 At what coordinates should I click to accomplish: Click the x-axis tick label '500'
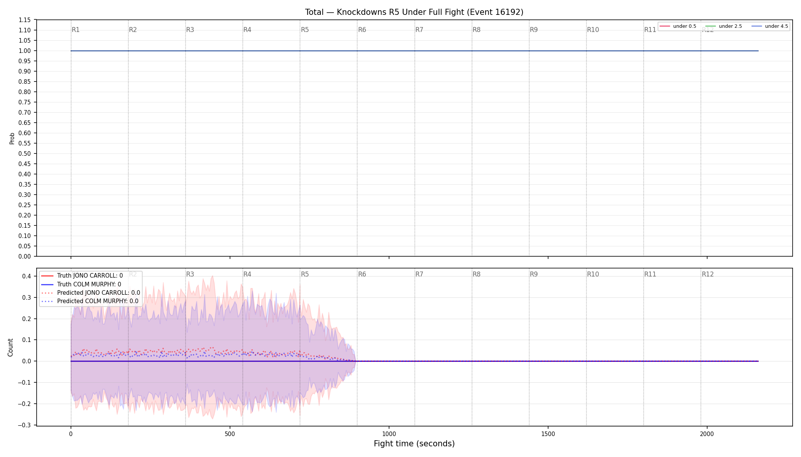[x=230, y=434]
